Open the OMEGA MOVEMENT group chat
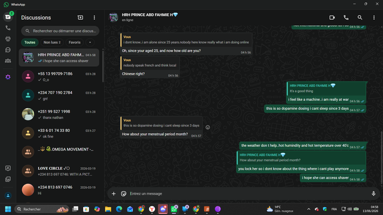Viewport: 383px width, 215px height. 59,152
